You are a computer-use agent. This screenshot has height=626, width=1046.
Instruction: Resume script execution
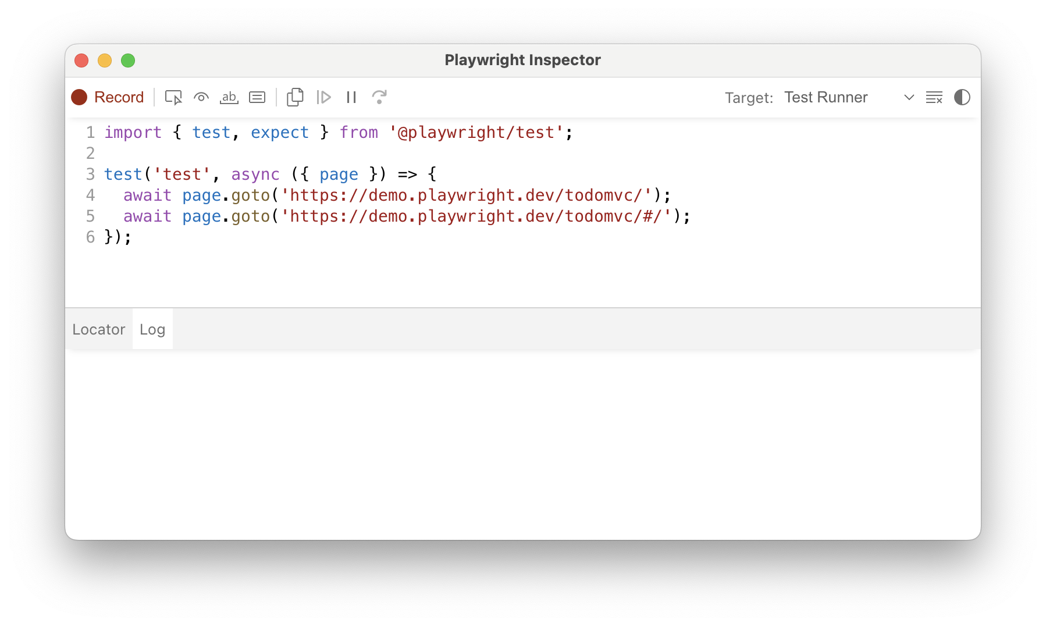pyautogui.click(x=324, y=97)
